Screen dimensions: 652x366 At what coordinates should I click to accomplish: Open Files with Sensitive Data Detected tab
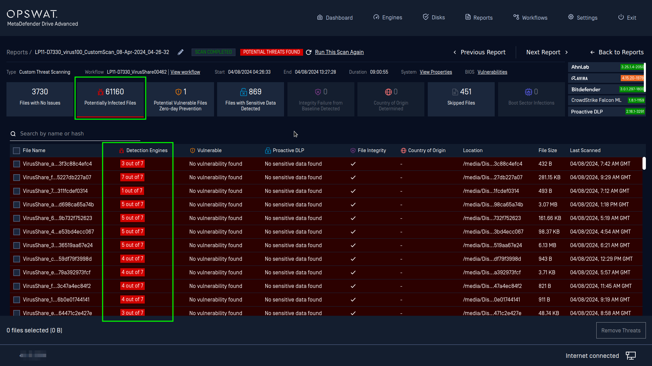[x=250, y=99]
